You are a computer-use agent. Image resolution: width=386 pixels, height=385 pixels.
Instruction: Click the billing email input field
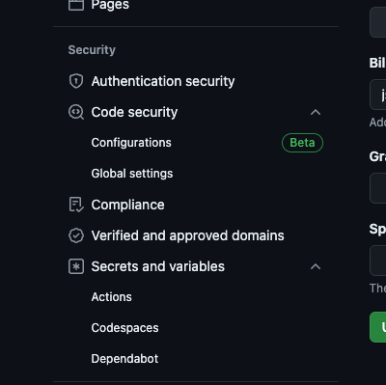pyautogui.click(x=378, y=95)
